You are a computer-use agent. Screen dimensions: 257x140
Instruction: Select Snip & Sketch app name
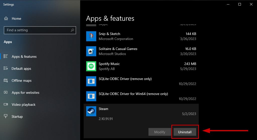(x=109, y=34)
